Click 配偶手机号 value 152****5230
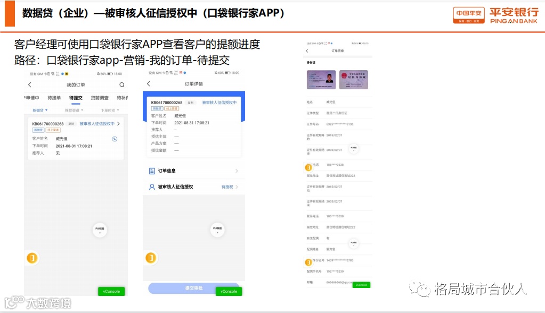This screenshot has width=545, height=313. tap(335, 272)
